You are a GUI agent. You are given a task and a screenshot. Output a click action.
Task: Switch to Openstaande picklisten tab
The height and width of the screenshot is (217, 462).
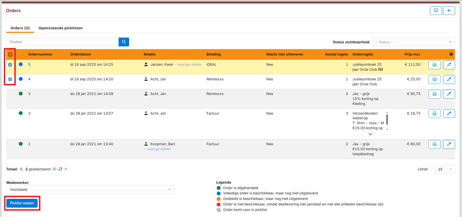coord(60,28)
